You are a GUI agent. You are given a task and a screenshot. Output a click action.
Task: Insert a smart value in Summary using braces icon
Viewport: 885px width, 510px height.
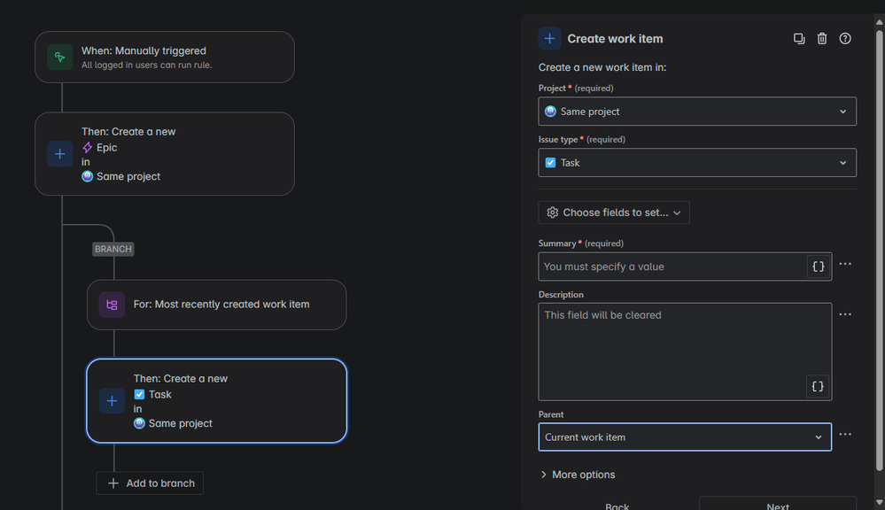coord(817,267)
